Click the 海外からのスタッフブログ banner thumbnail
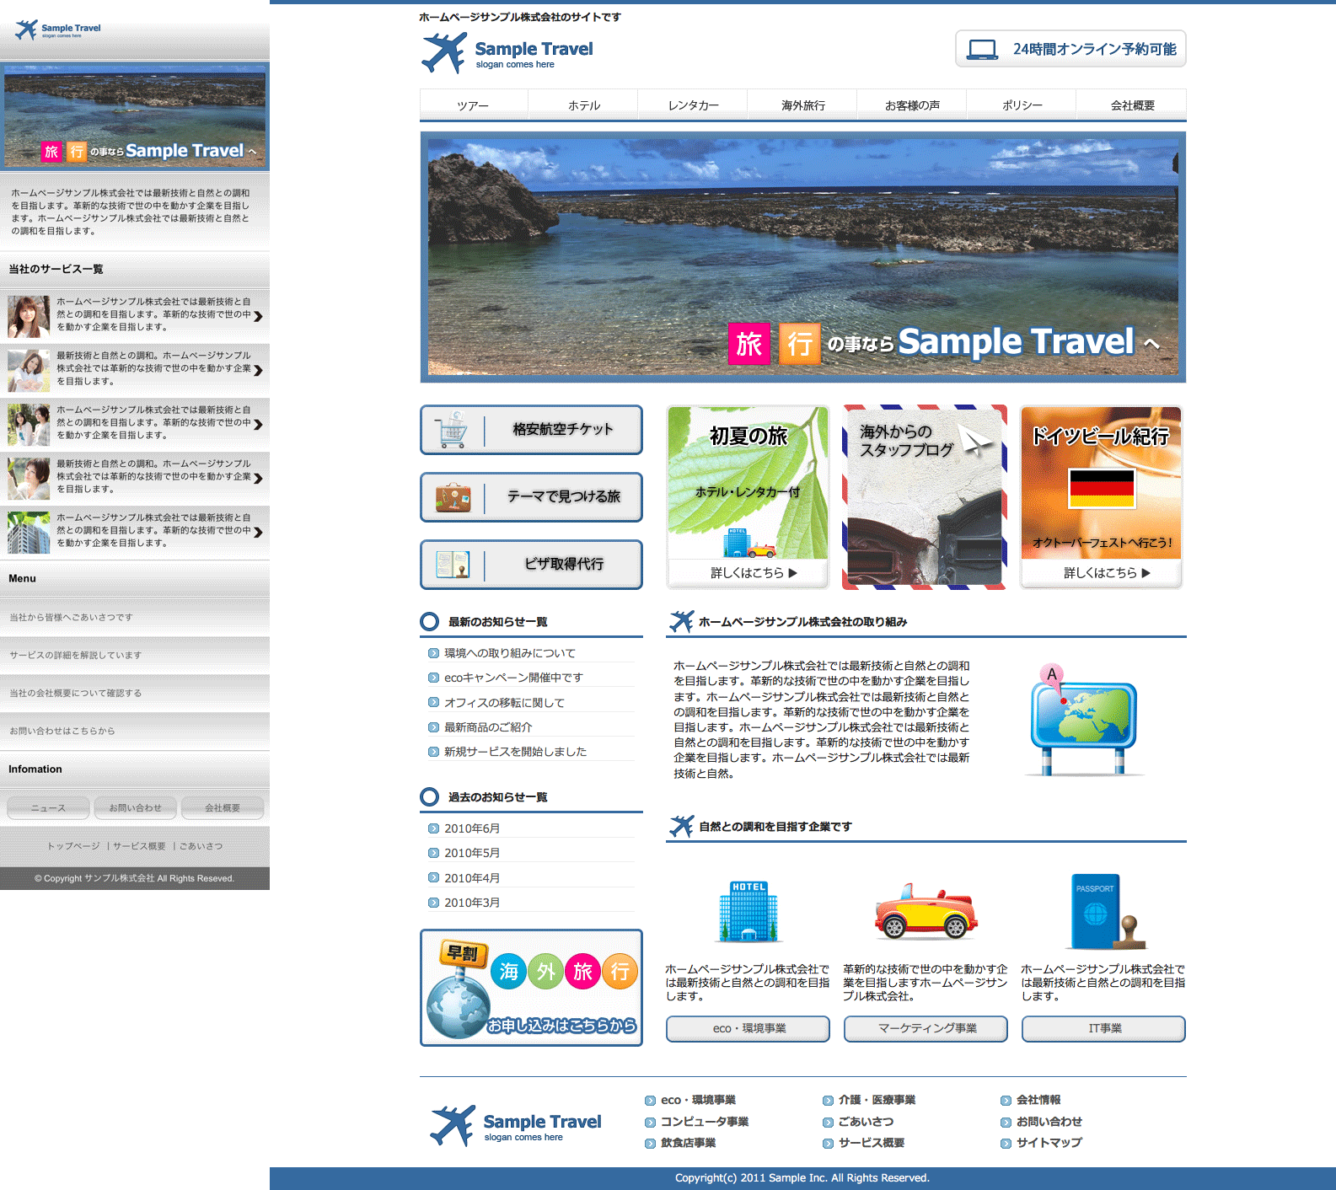 coord(924,497)
